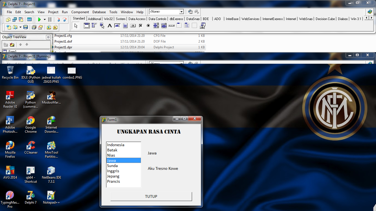This screenshot has height=211, width=376.
Task: Select Indonesia in the Form1 list
Action: pos(124,145)
